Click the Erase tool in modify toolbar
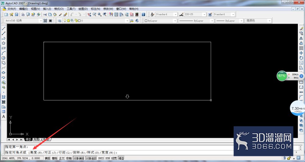Viewport: 305px width, 162px height. (x=301, y=29)
